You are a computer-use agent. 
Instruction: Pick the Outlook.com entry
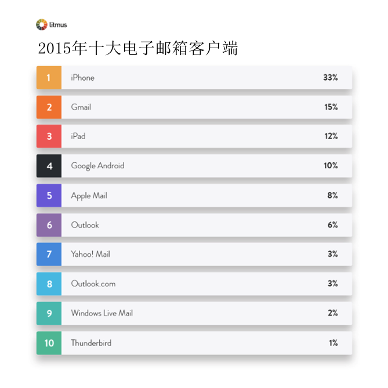[194, 284]
